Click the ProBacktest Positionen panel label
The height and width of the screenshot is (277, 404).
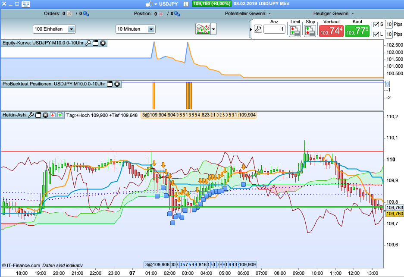tap(54, 84)
